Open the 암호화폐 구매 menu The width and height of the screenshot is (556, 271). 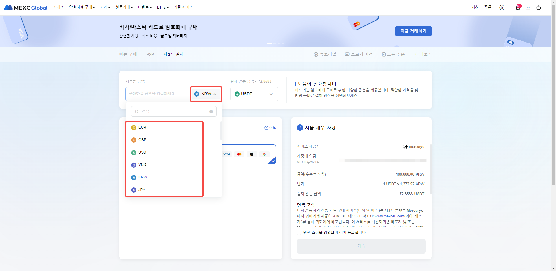click(x=82, y=7)
